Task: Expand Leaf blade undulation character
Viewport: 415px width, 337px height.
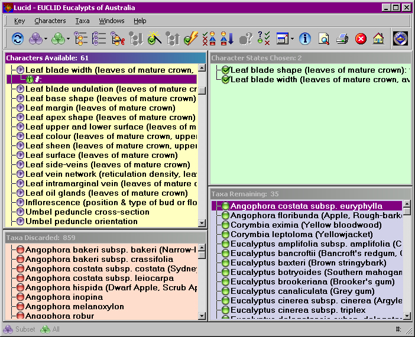Action: click(x=20, y=89)
